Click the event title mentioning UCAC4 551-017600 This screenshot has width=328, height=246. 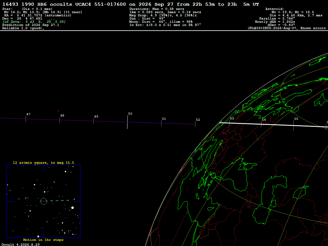click(x=131, y=4)
